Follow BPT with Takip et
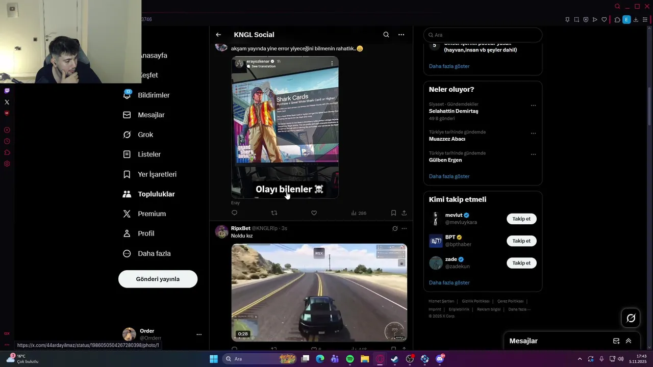Viewport: 653px width, 367px height. (521, 241)
